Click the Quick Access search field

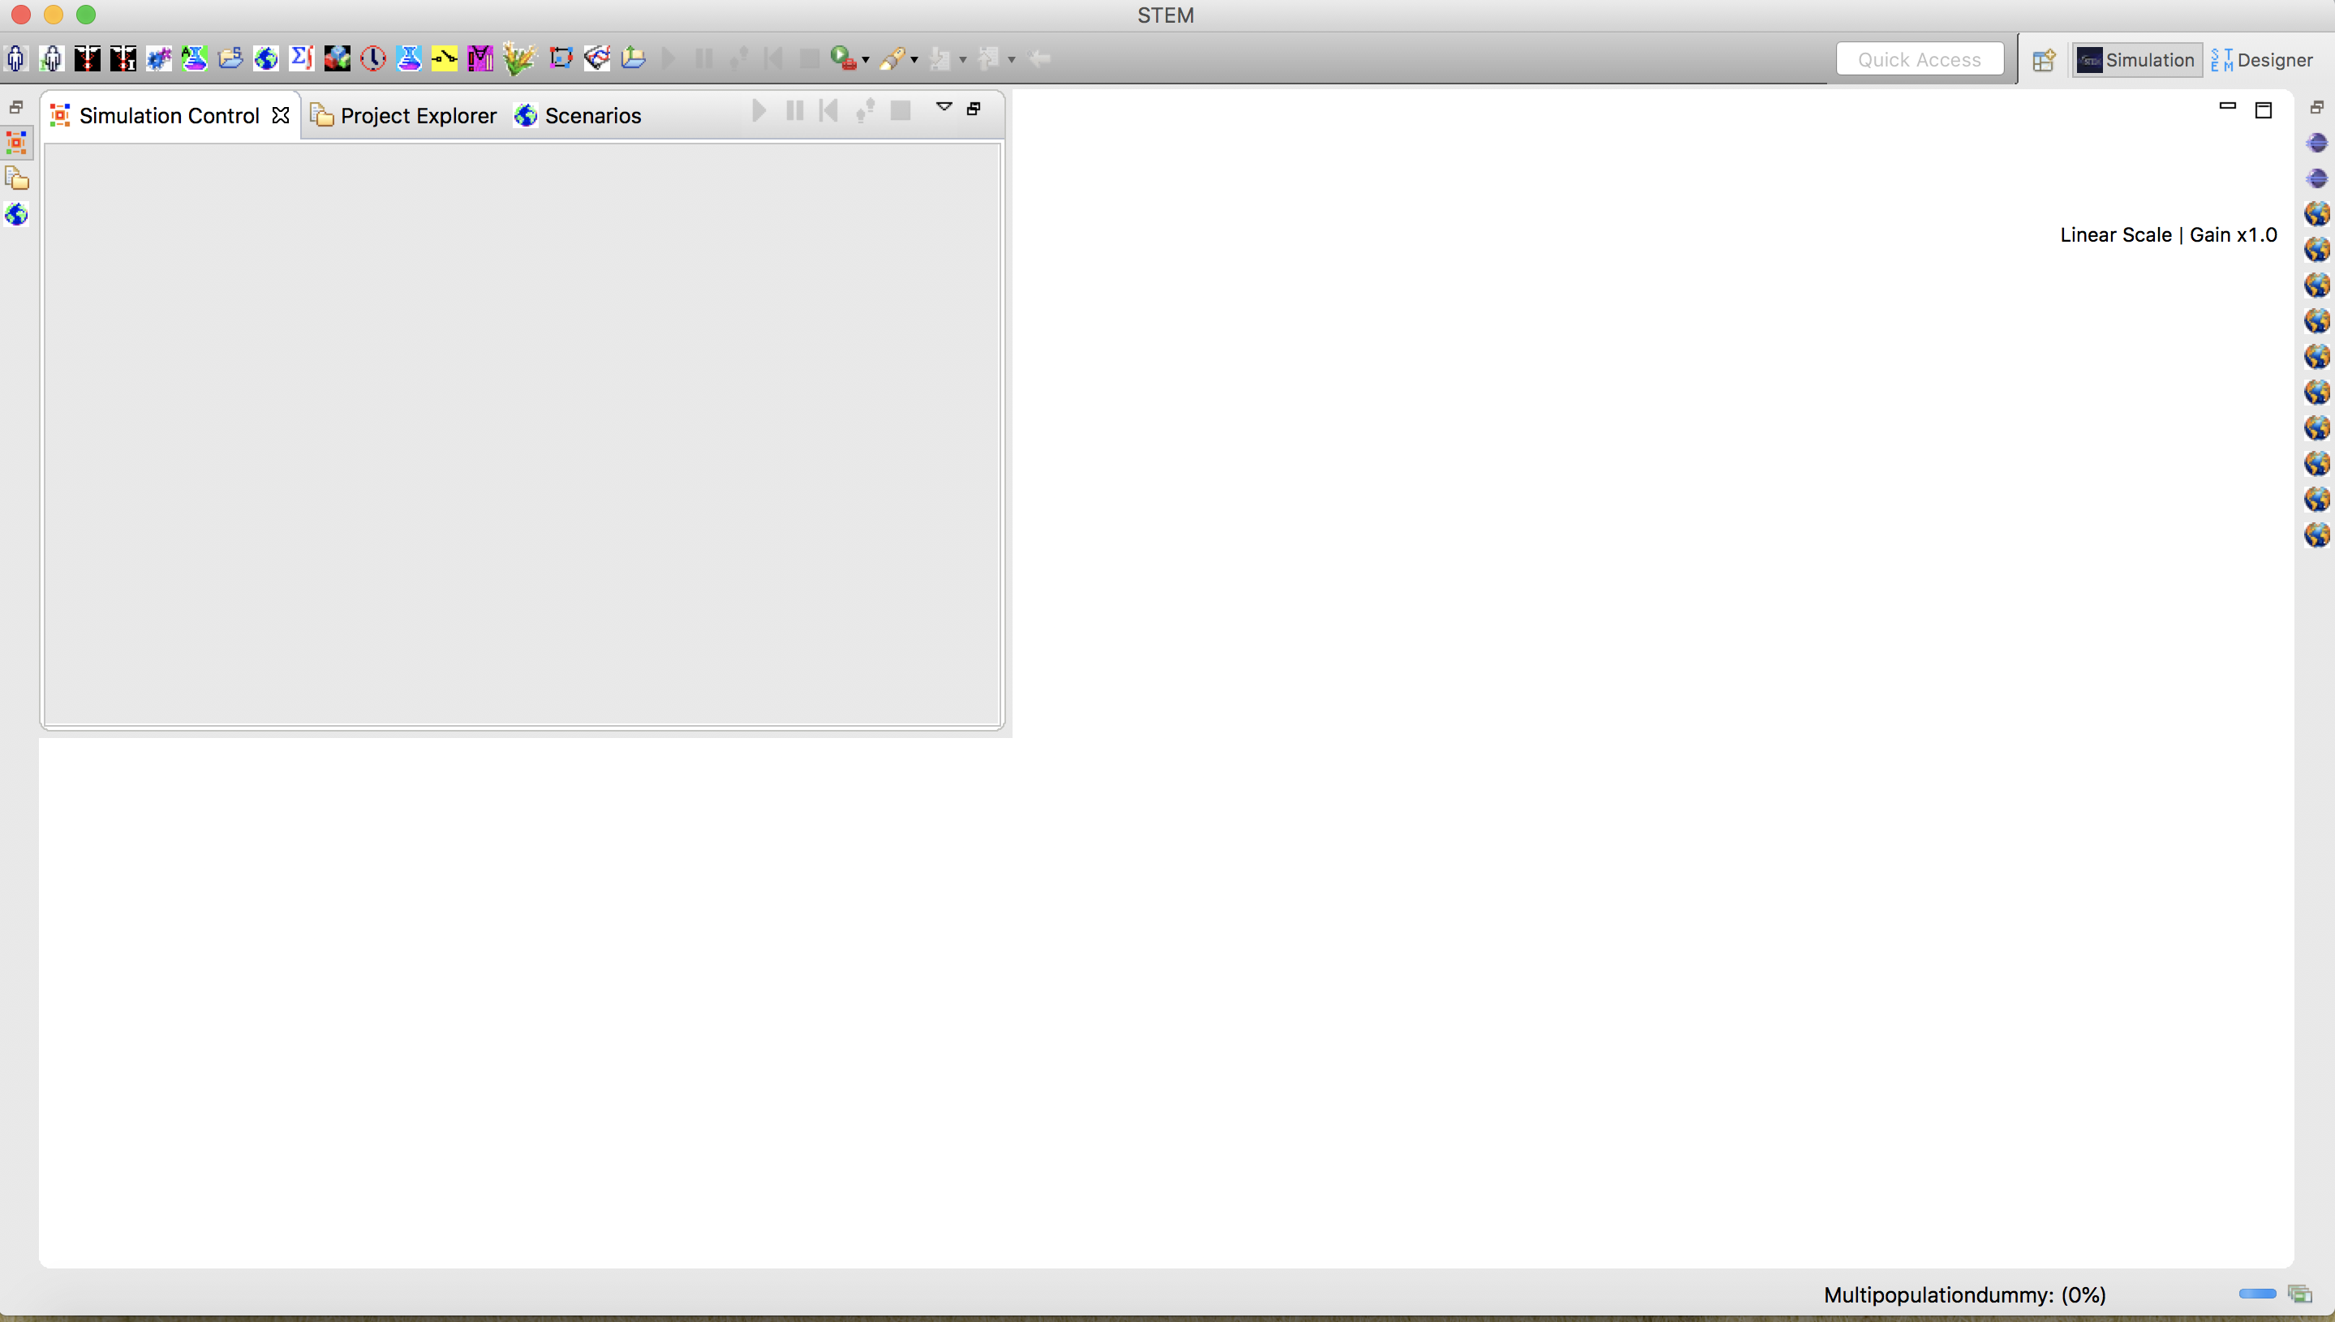pyautogui.click(x=1919, y=60)
